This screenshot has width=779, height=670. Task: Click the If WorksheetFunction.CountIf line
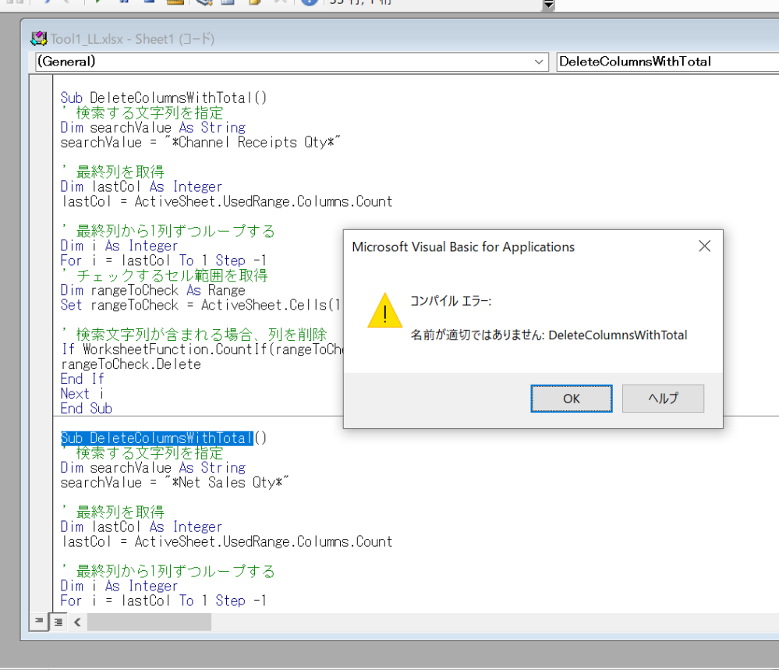click(201, 349)
